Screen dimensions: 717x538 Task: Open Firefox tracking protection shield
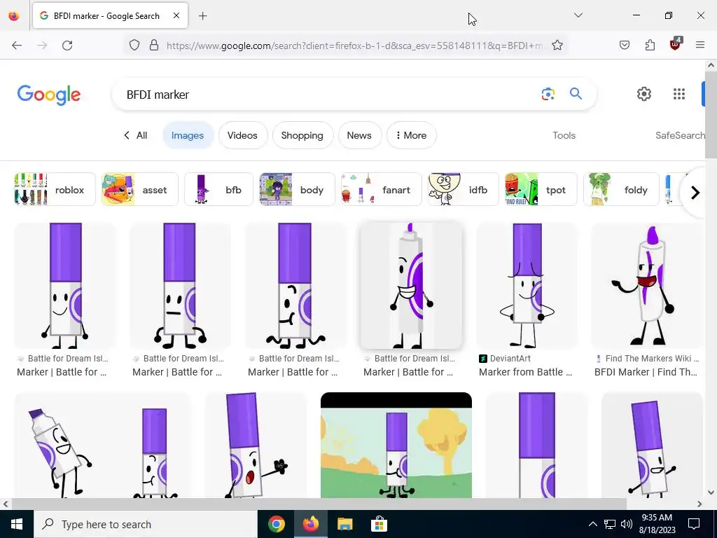(x=134, y=45)
